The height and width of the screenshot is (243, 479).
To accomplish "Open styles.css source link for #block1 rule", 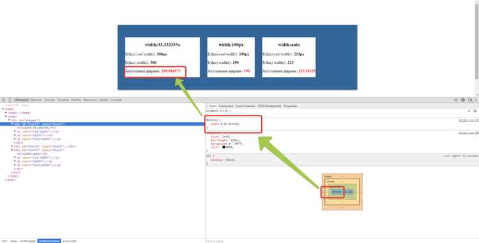I will [468, 120].
